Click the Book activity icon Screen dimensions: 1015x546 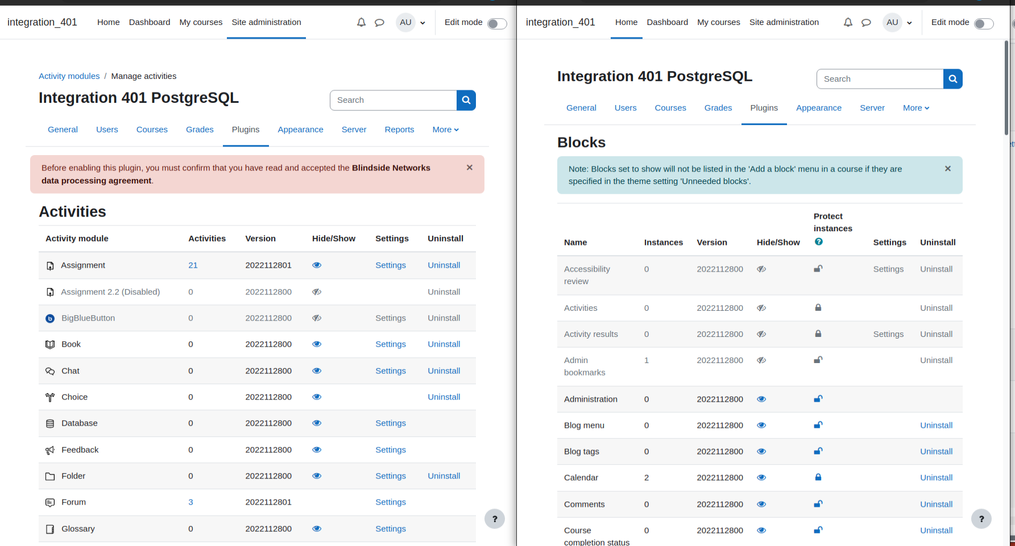pos(50,344)
